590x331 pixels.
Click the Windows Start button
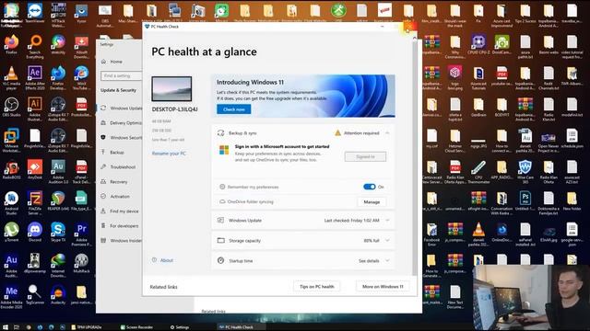point(6,327)
